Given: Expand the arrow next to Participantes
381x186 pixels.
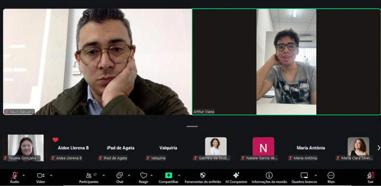Looking at the screenshot, I should coord(103,175).
